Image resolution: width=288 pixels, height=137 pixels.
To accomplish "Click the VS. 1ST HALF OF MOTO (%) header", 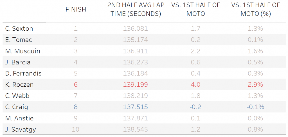I will click(255, 9).
